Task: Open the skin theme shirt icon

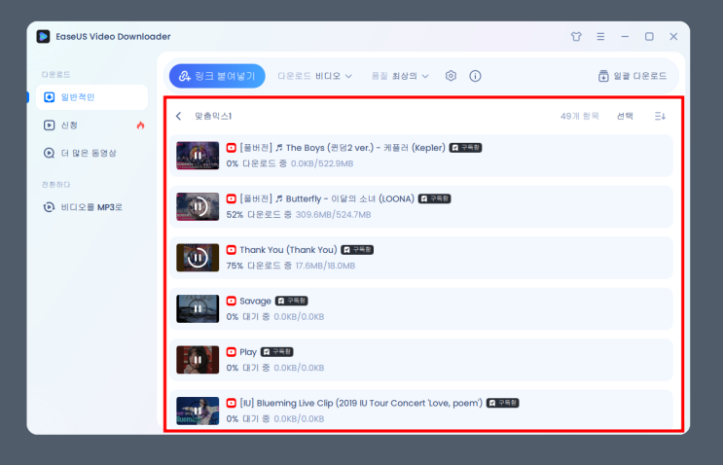Action: 576,36
